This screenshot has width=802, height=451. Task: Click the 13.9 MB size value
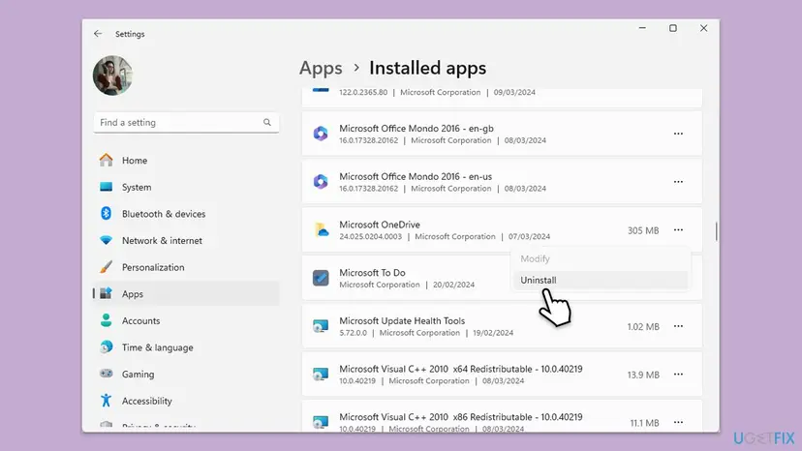(x=643, y=375)
